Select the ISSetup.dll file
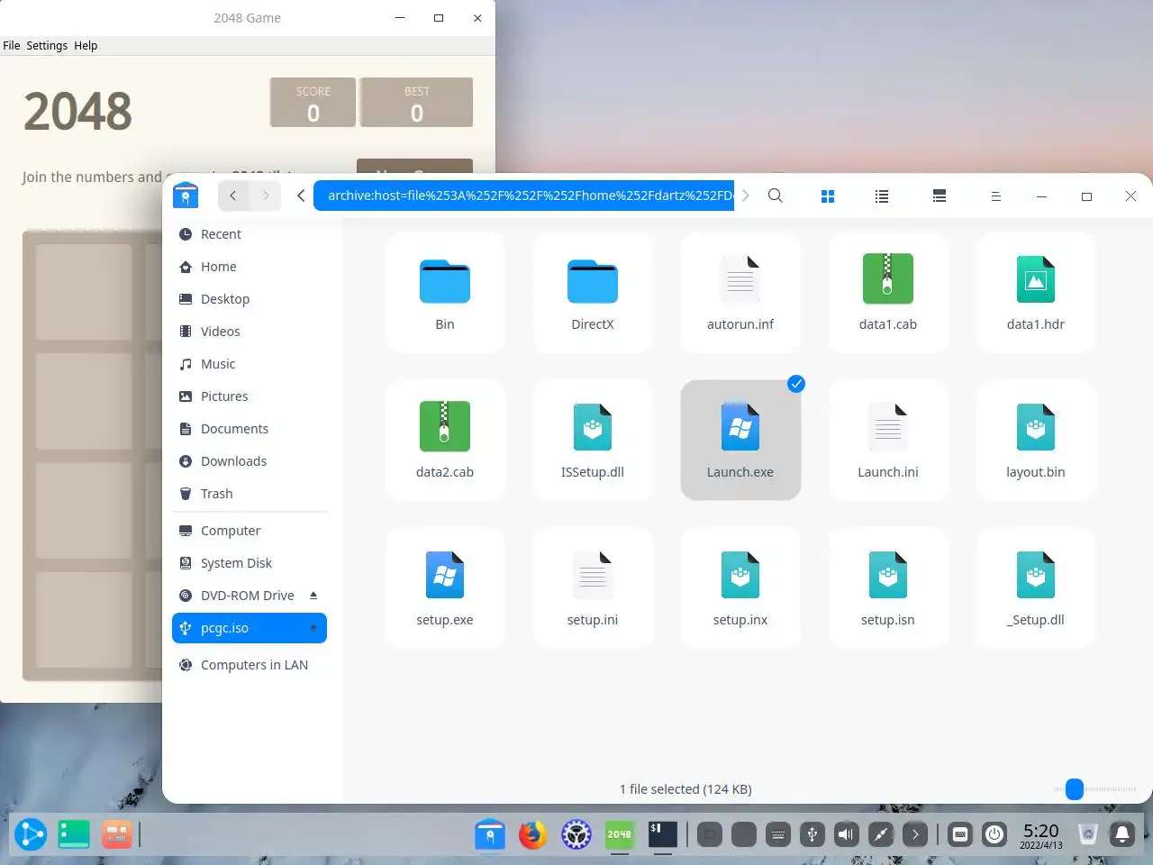 pyautogui.click(x=593, y=441)
